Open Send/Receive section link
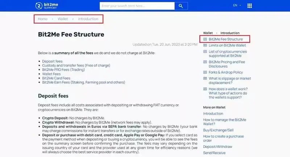Image resolution: width=290 pixels, height=157 pixels. click(214, 153)
